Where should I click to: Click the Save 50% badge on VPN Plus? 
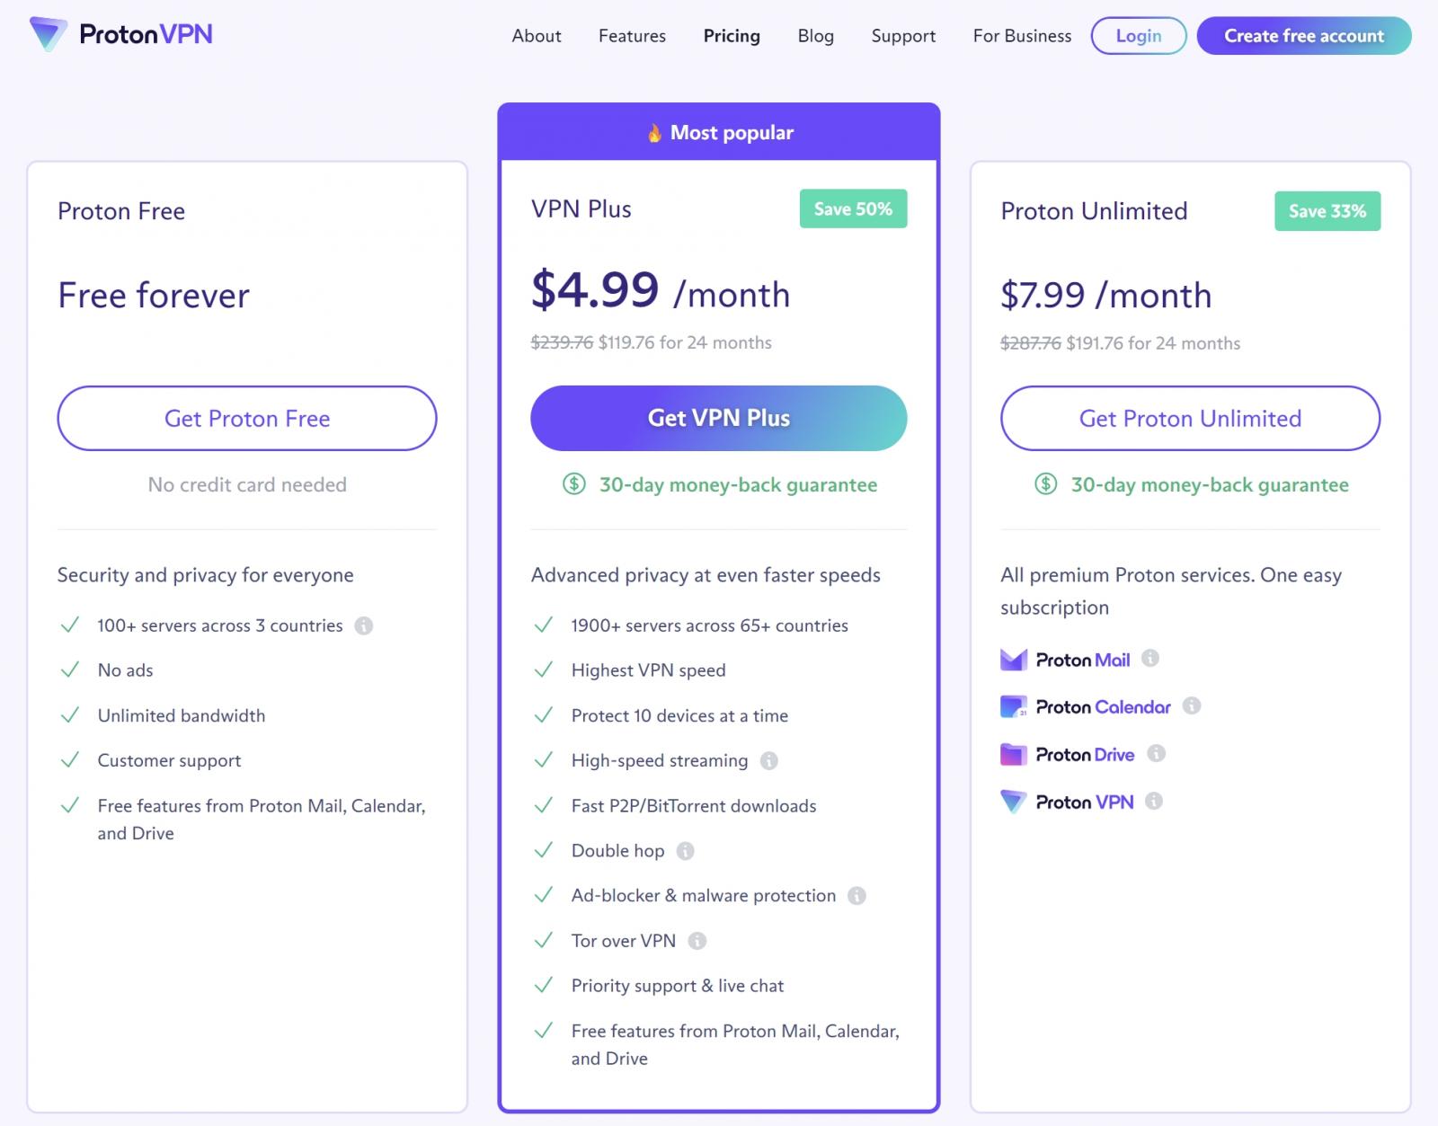852,208
